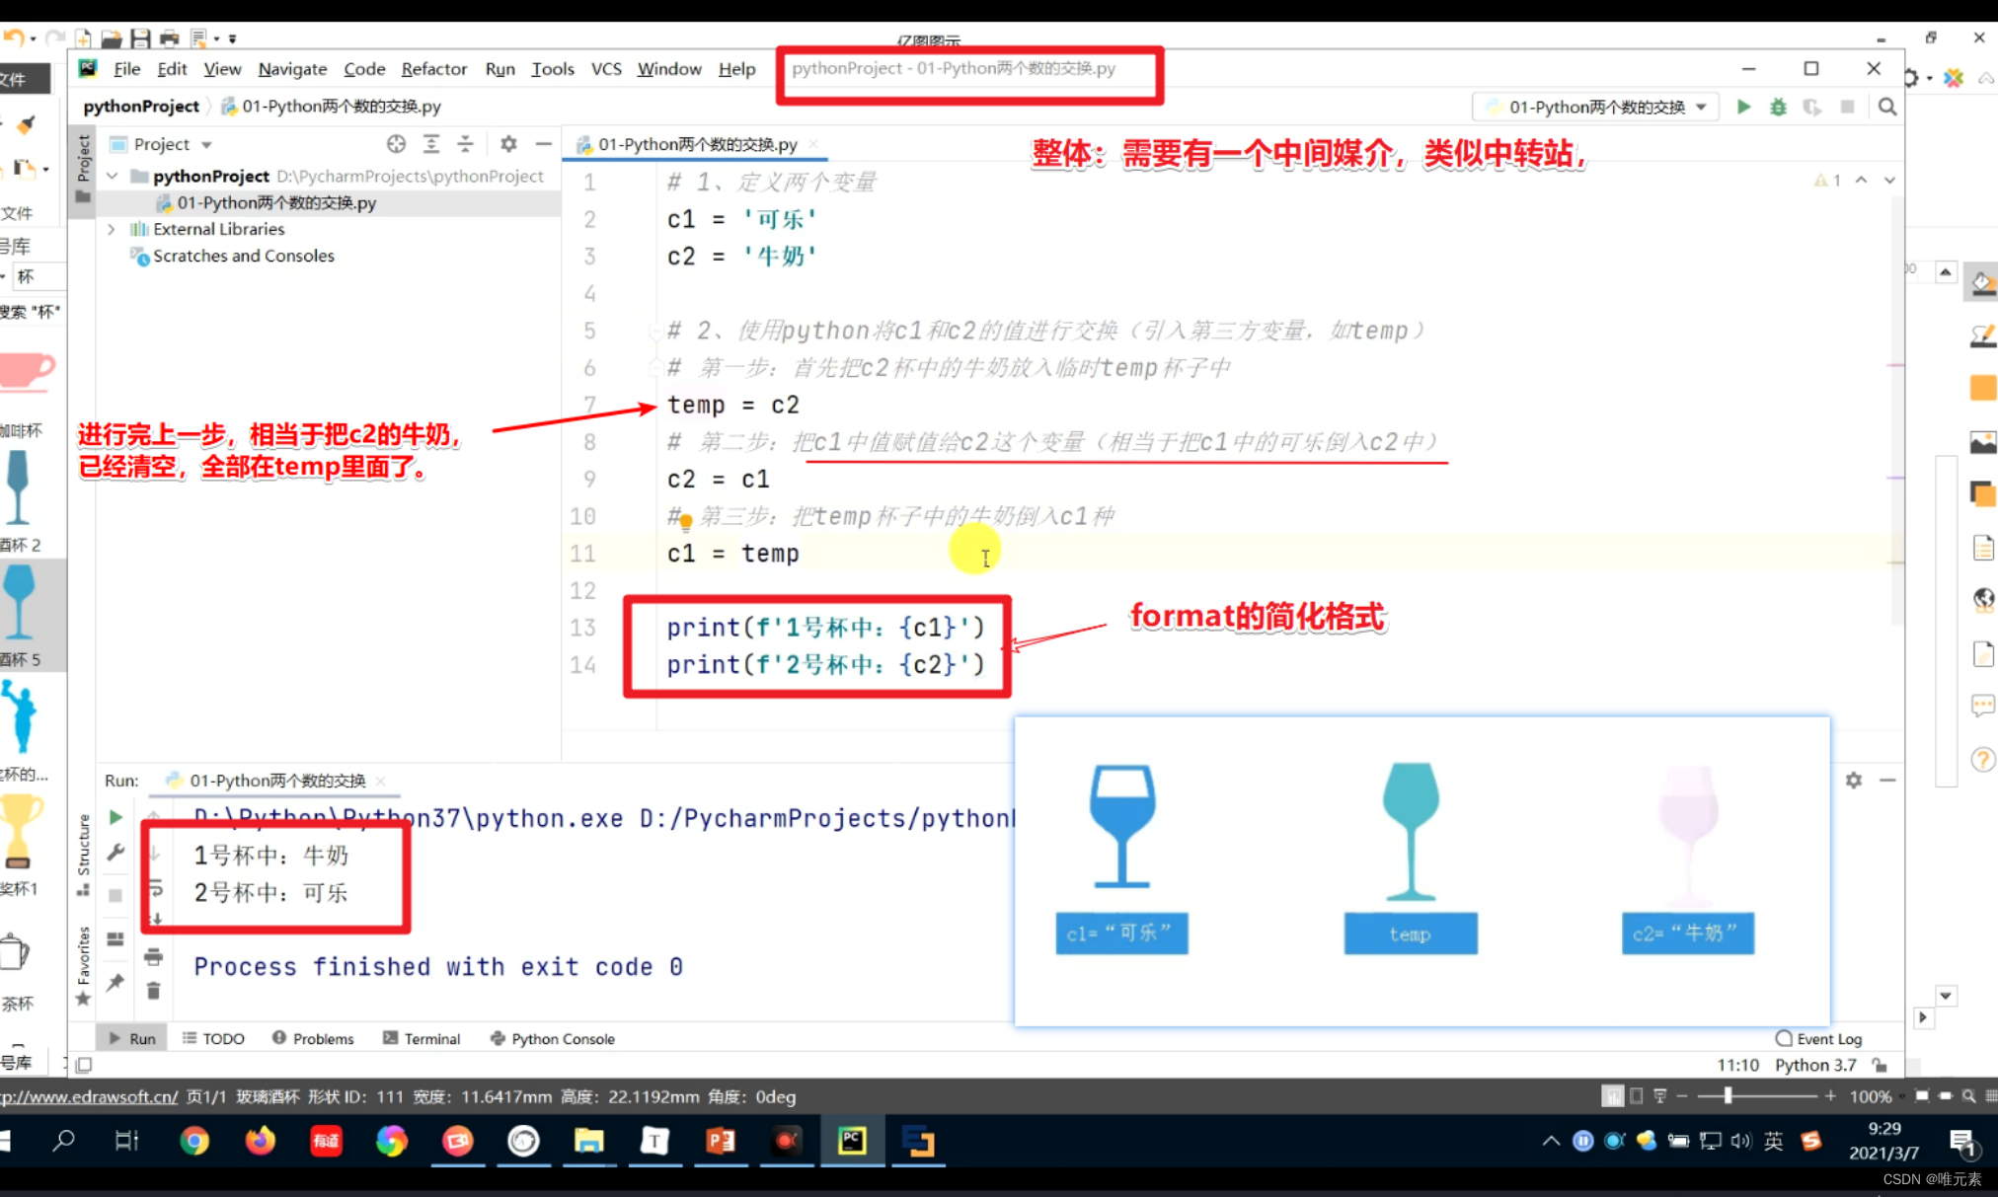Expand External Libraries node
The height and width of the screenshot is (1197, 1998).
(112, 229)
